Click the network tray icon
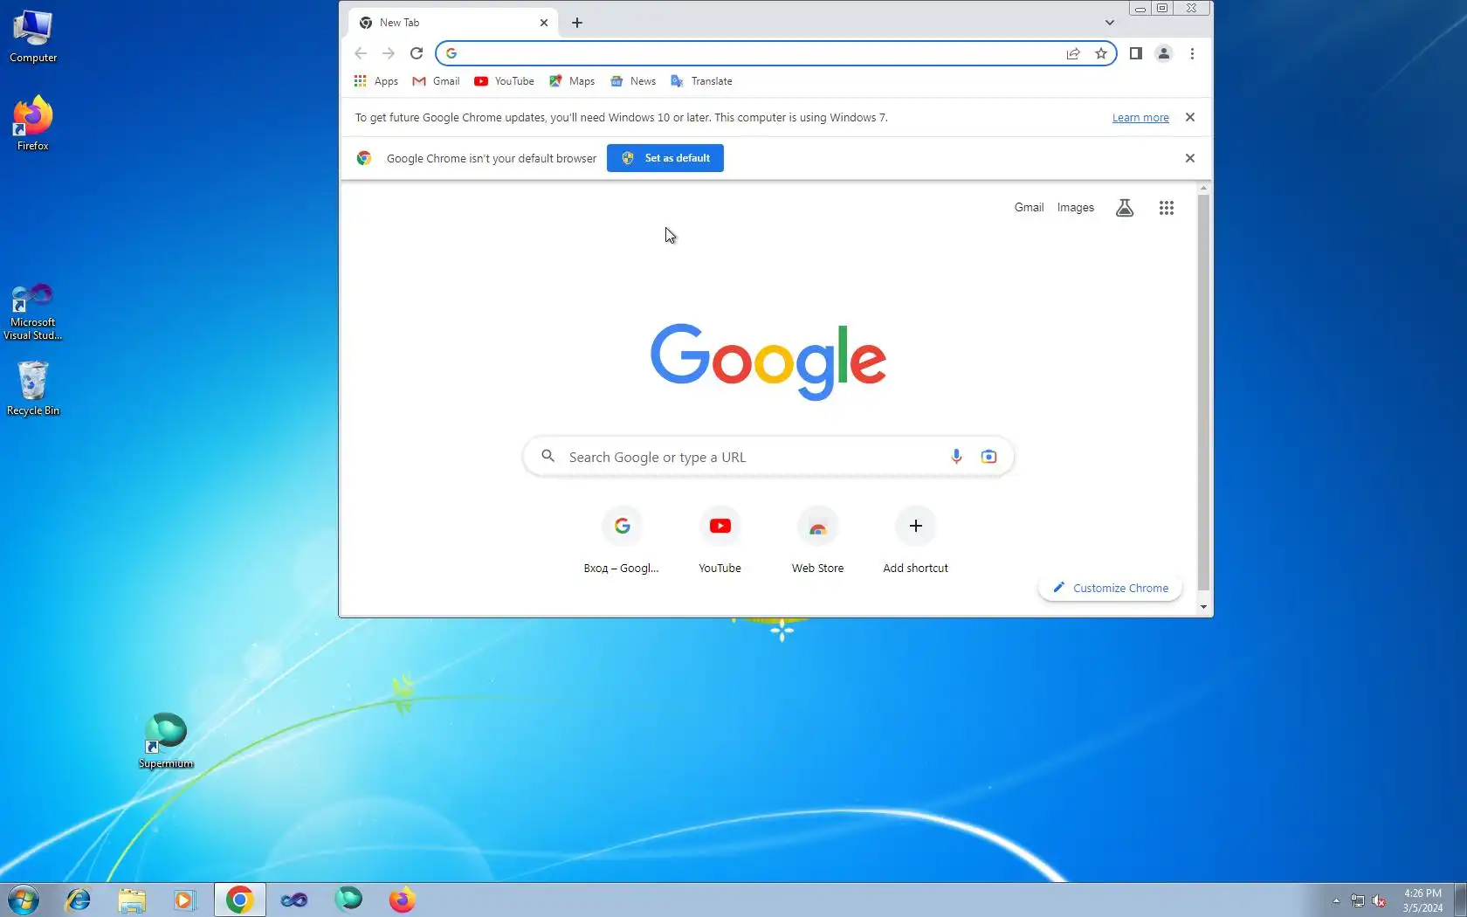 pos(1358,900)
